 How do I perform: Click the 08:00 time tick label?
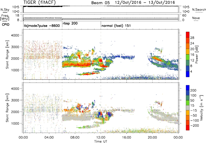click(x=75, y=138)
